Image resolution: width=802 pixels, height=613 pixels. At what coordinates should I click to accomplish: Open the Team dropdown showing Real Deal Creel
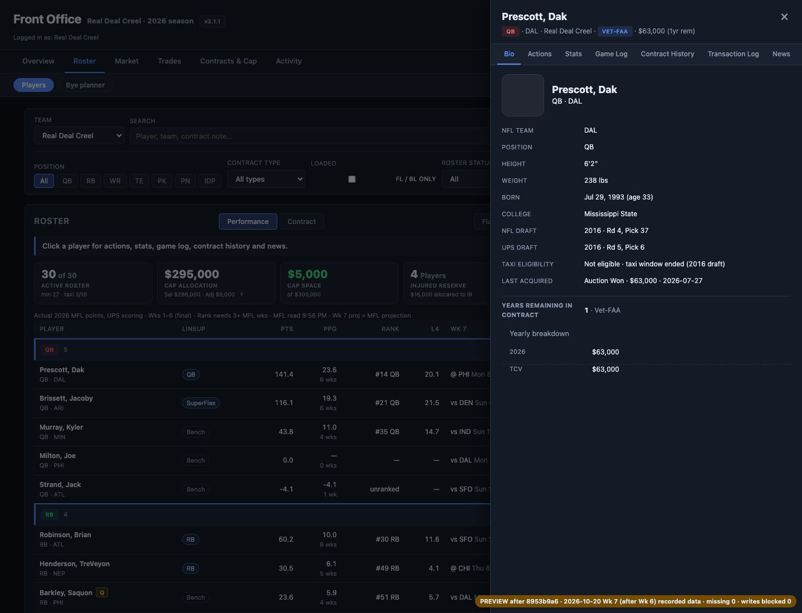[x=79, y=135]
